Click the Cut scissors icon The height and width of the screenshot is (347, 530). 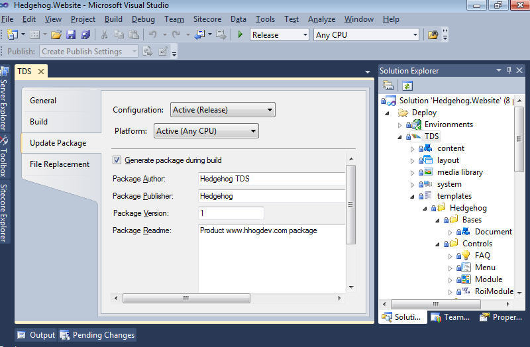[104, 34]
